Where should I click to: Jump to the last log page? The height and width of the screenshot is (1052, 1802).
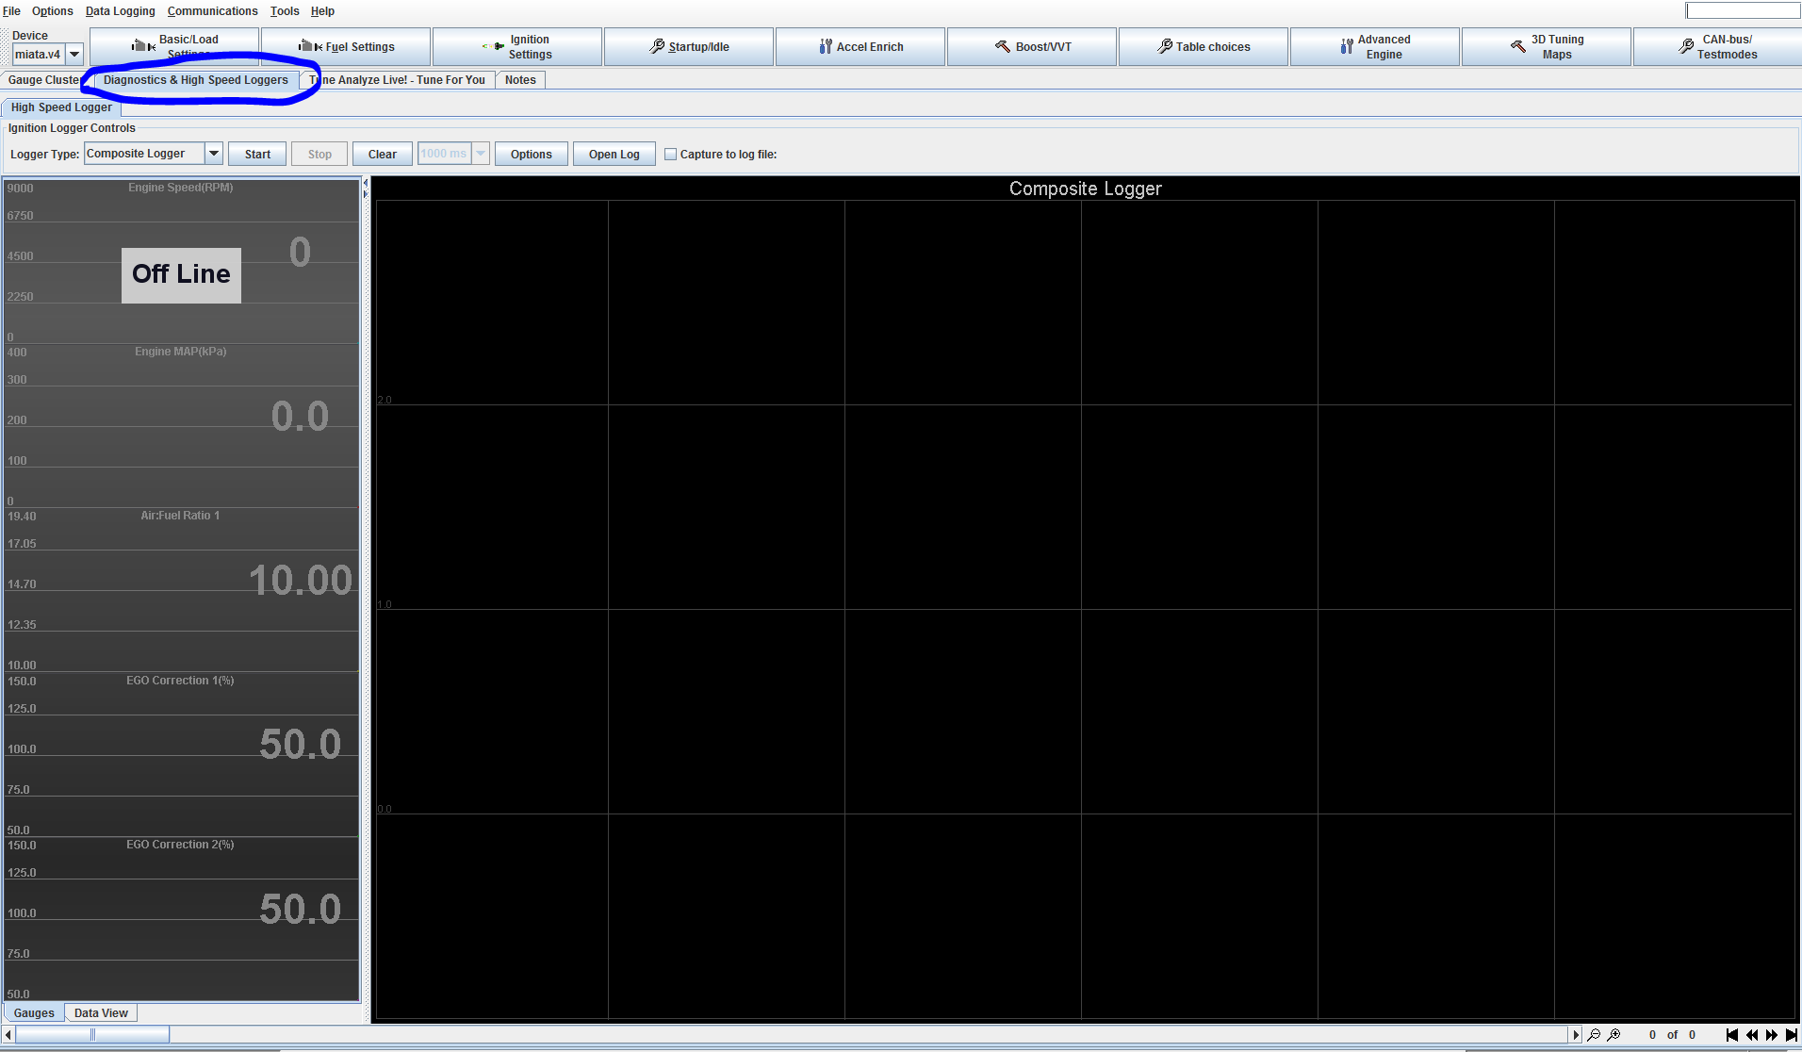[x=1791, y=1035]
